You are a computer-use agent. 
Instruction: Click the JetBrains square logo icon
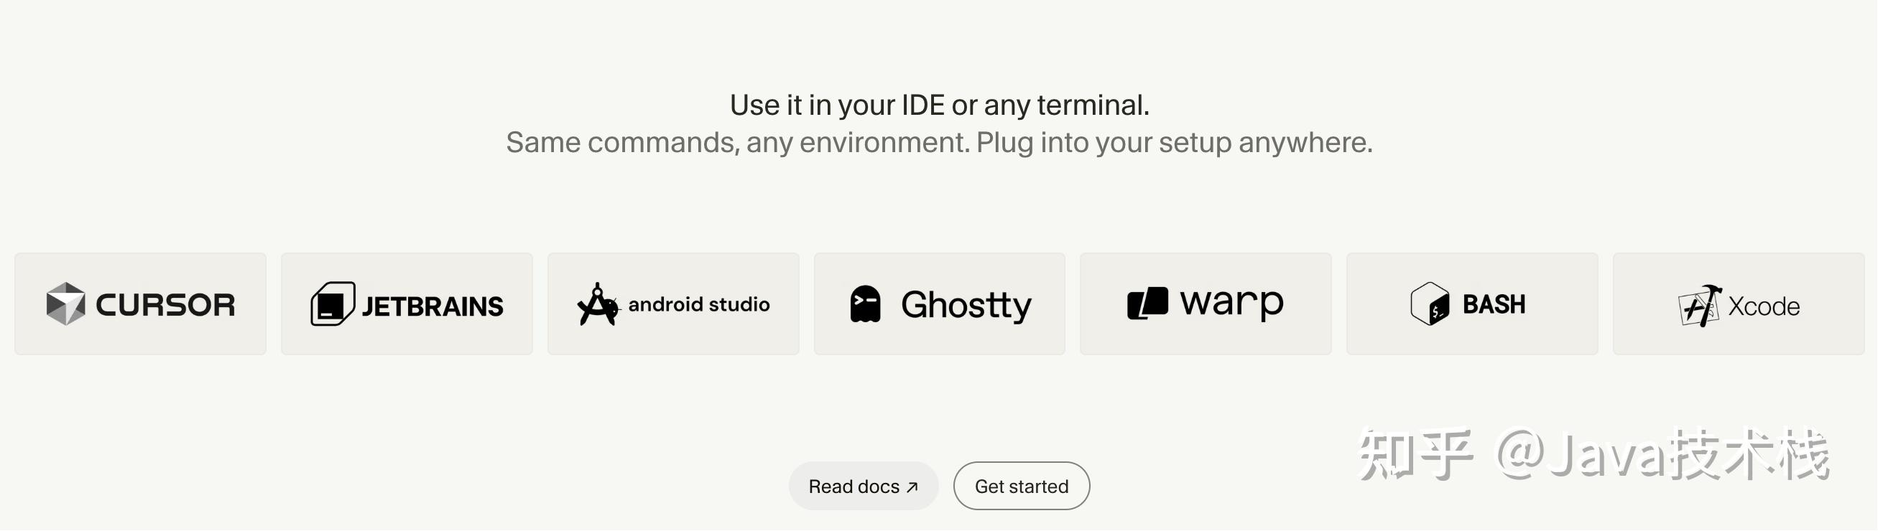pyautogui.click(x=333, y=303)
